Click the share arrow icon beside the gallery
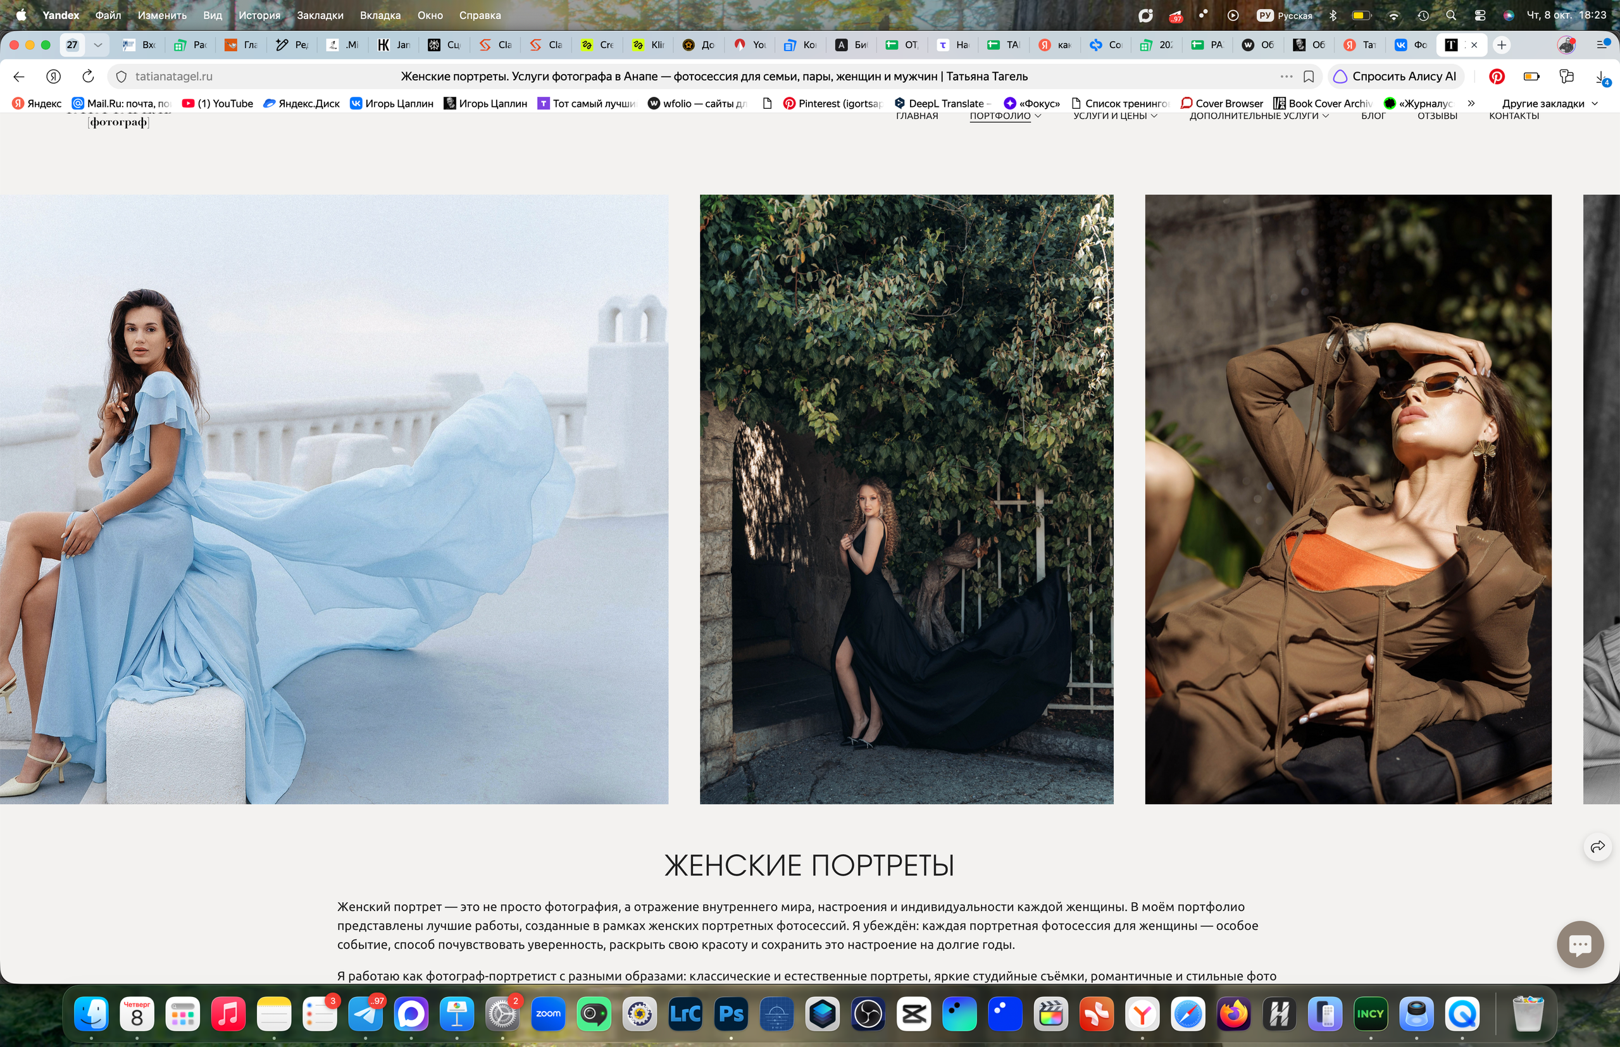 click(1598, 846)
